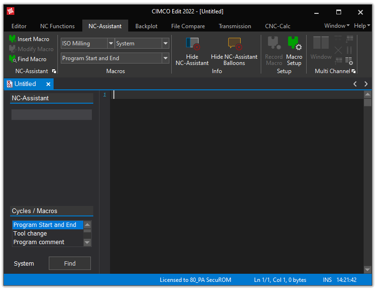Image resolution: width=377 pixels, height=290 pixels.
Task: Open the Window menu dropdown
Action: [337, 26]
